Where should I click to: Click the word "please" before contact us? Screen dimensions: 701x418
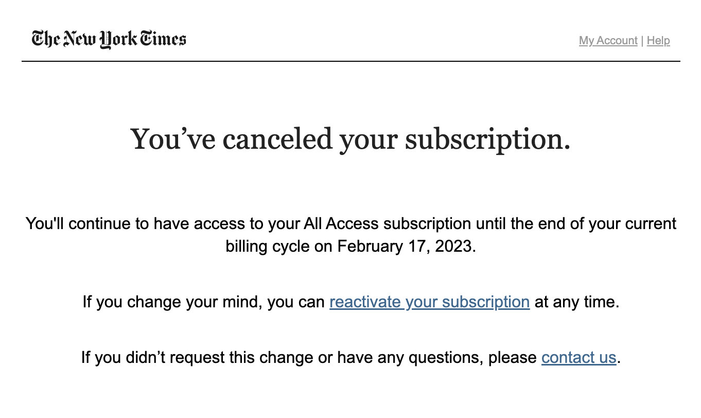(x=512, y=357)
